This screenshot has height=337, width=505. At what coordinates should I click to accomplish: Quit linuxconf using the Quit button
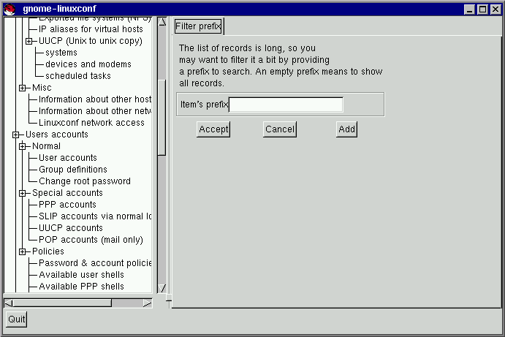pos(16,319)
